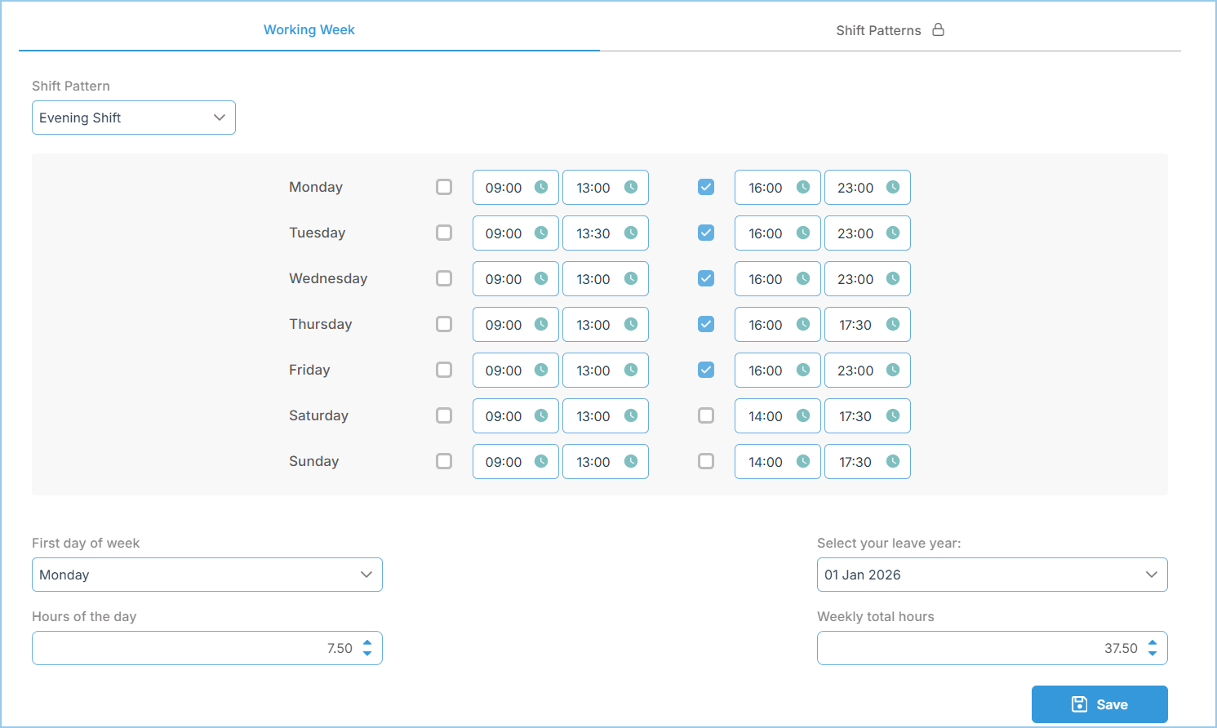Open clock picker for Wednesday 16:00 start
The image size is (1217, 728).
(x=803, y=278)
